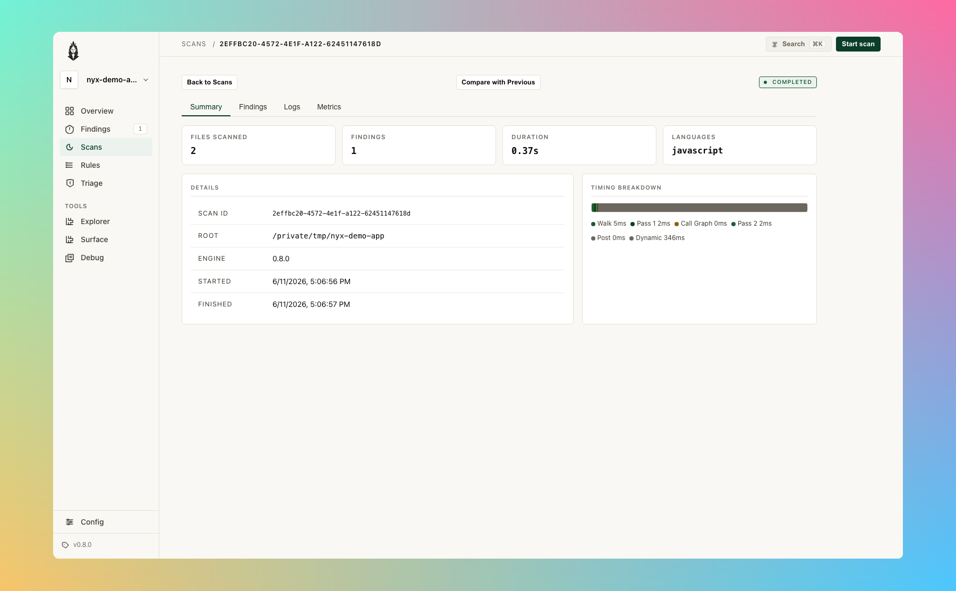Click the Call Graph 0ms legend dot
956x591 pixels.
tap(677, 224)
